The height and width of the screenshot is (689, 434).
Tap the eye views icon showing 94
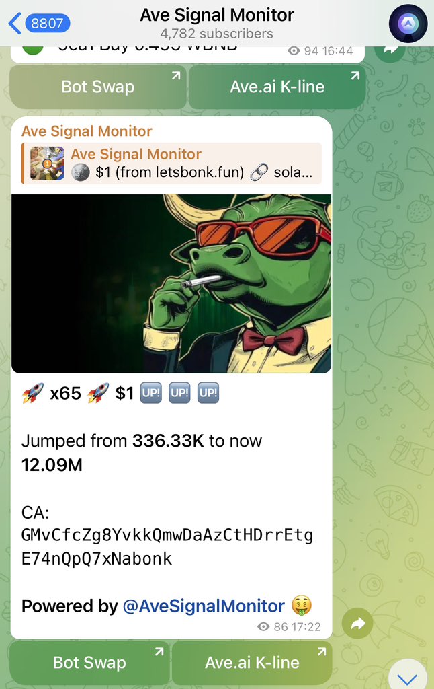pos(294,51)
